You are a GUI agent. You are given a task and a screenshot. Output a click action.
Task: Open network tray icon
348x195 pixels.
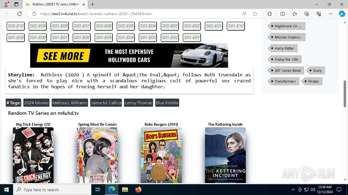click(x=306, y=190)
